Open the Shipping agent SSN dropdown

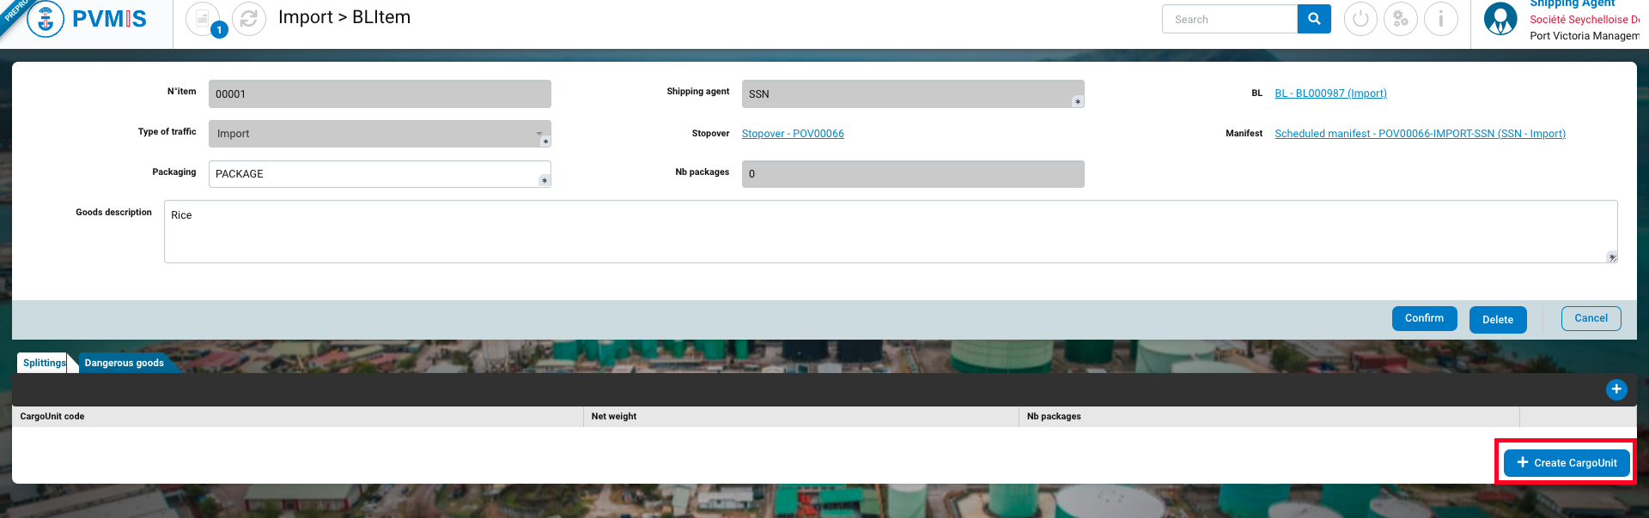click(x=912, y=94)
